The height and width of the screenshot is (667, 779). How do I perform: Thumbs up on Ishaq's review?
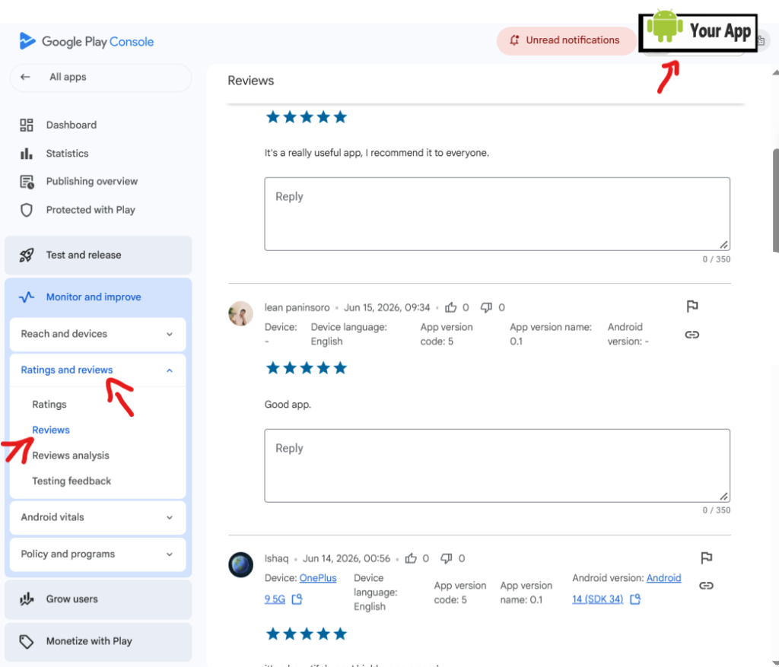[x=411, y=558]
